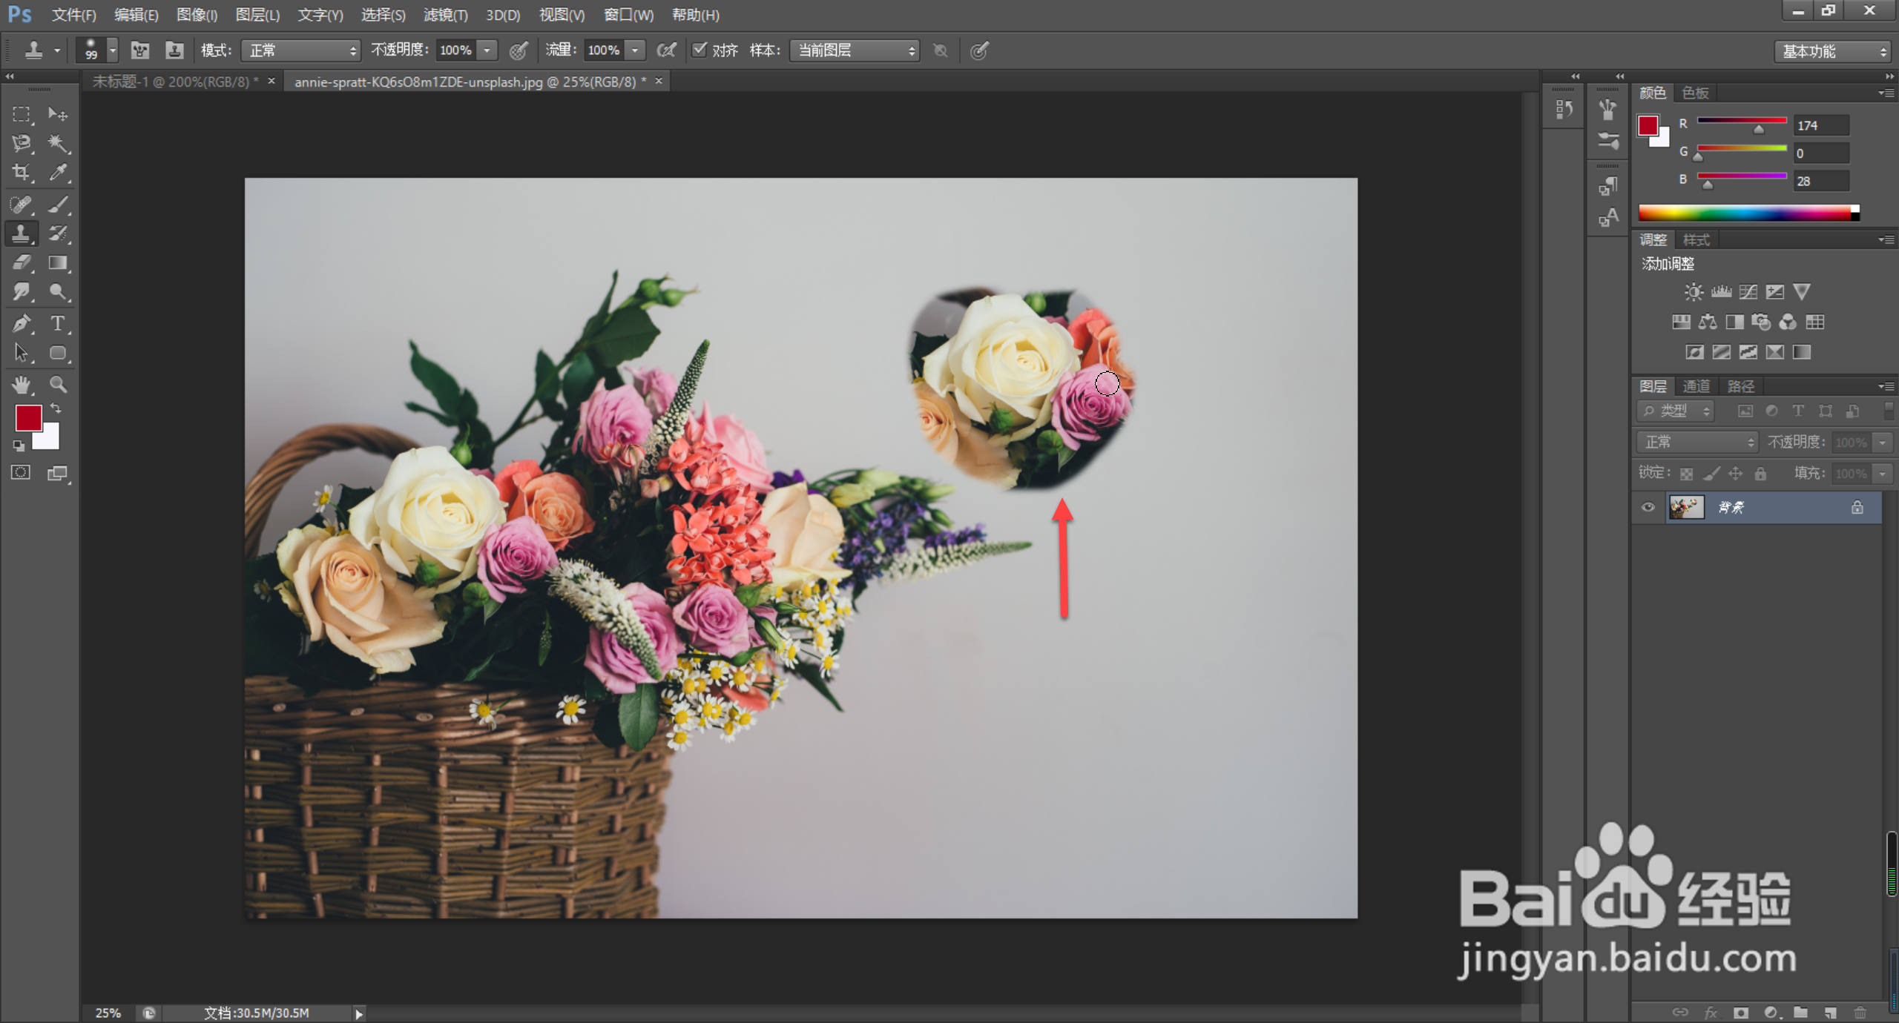Image resolution: width=1899 pixels, height=1023 pixels.
Task: Toggle Quick Mask mode
Action: 22,473
